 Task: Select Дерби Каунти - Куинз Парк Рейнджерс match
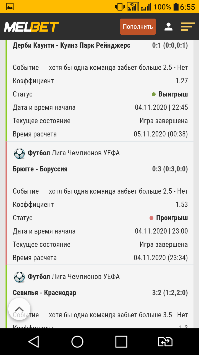pyautogui.click(x=72, y=45)
